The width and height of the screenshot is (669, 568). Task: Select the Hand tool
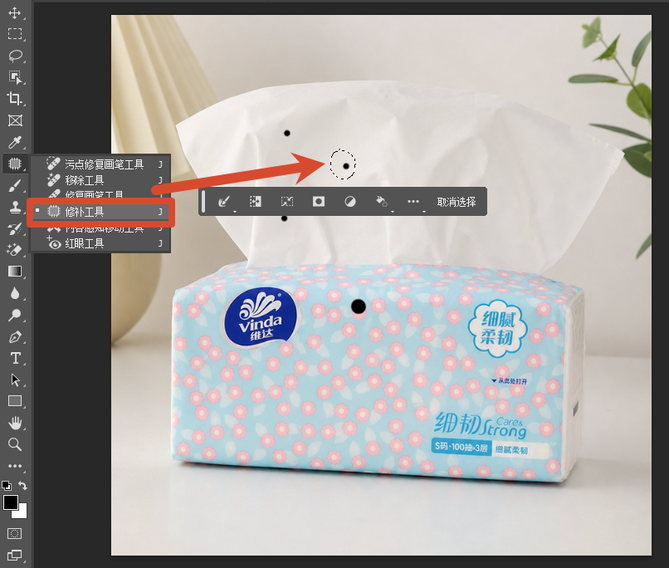pyautogui.click(x=15, y=423)
